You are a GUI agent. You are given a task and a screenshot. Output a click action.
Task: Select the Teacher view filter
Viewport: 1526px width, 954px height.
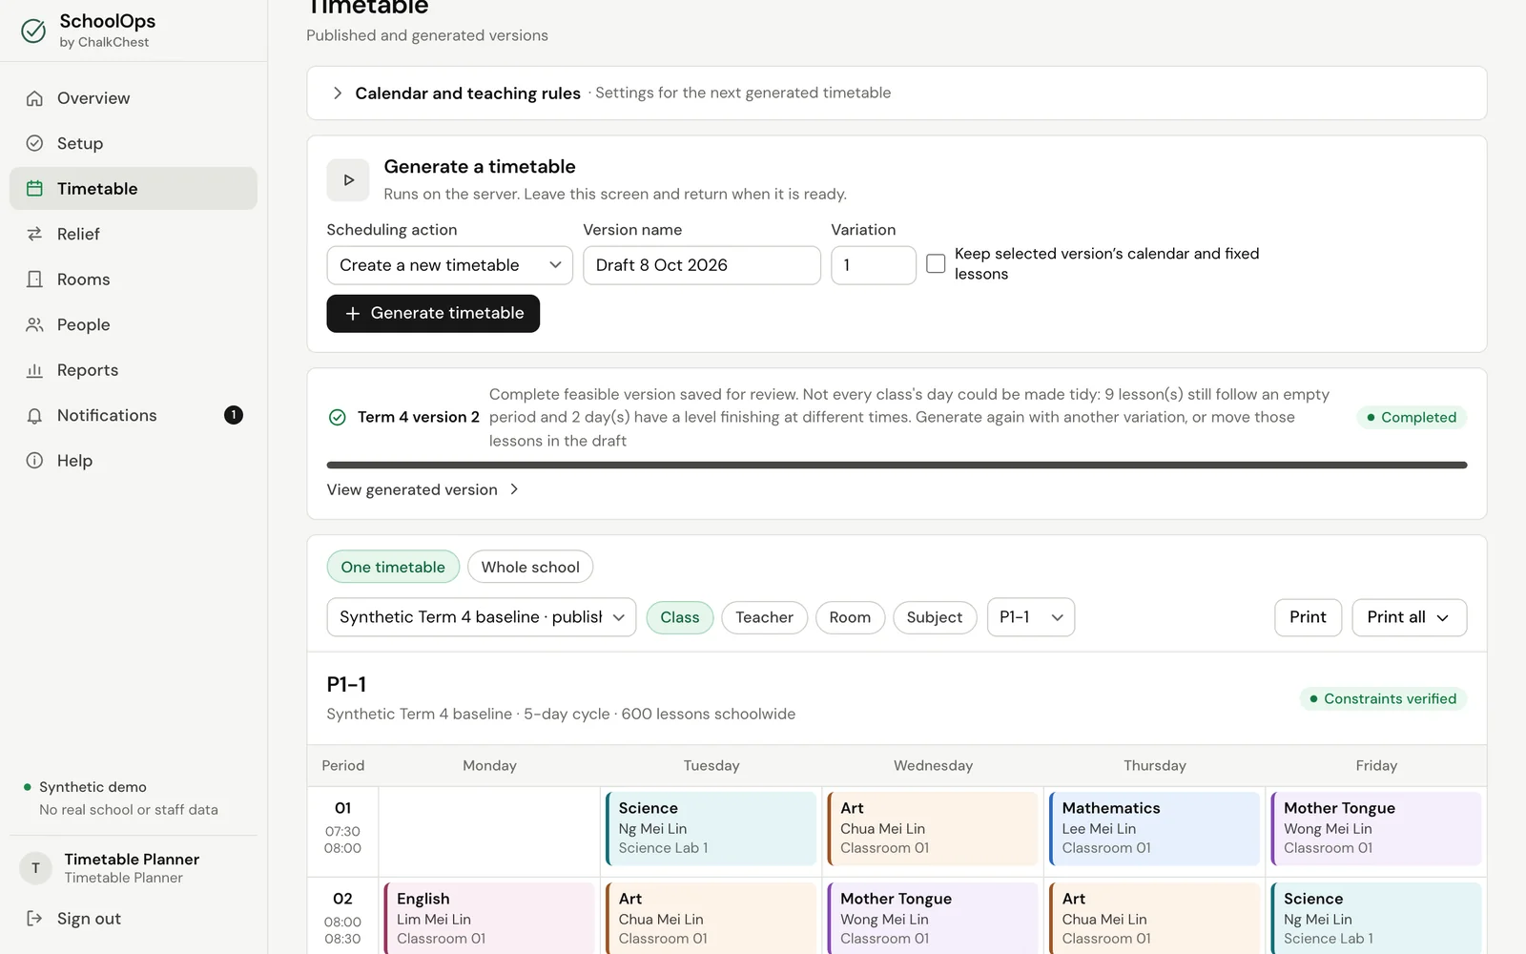[764, 617]
